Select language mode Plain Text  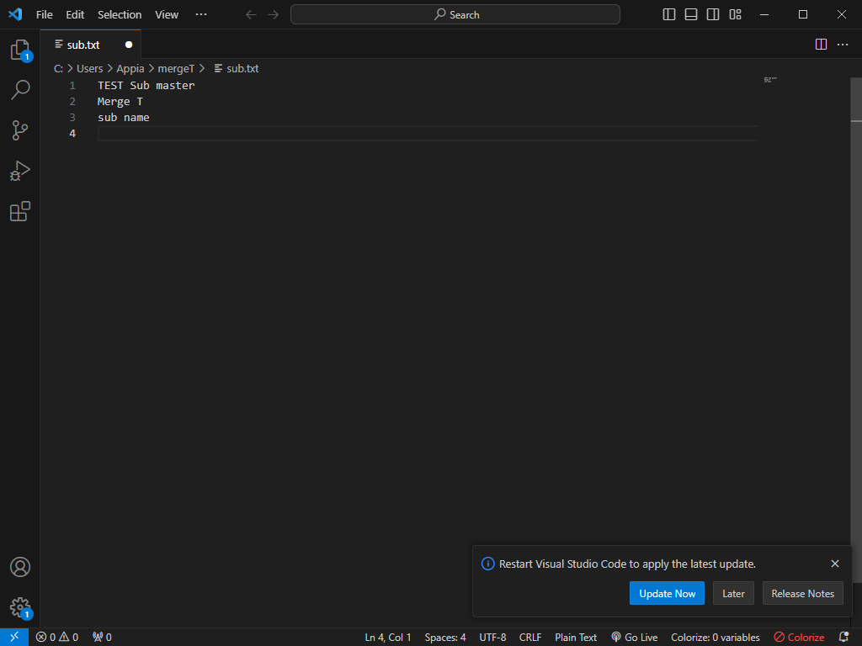coord(576,638)
